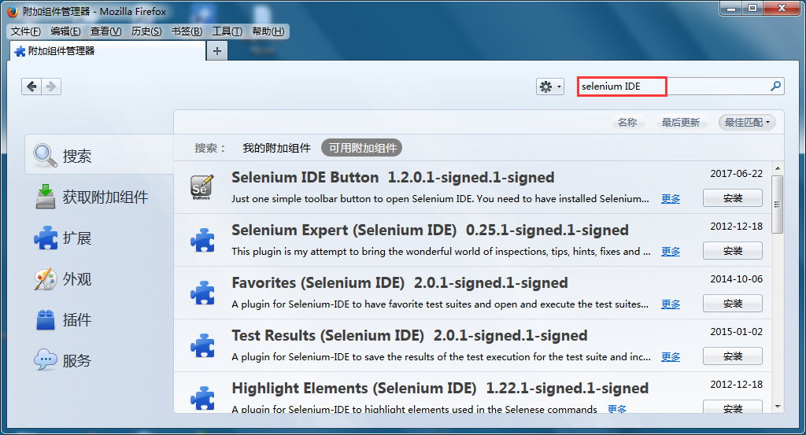Toggle search scope to 我的附加组件

276,148
